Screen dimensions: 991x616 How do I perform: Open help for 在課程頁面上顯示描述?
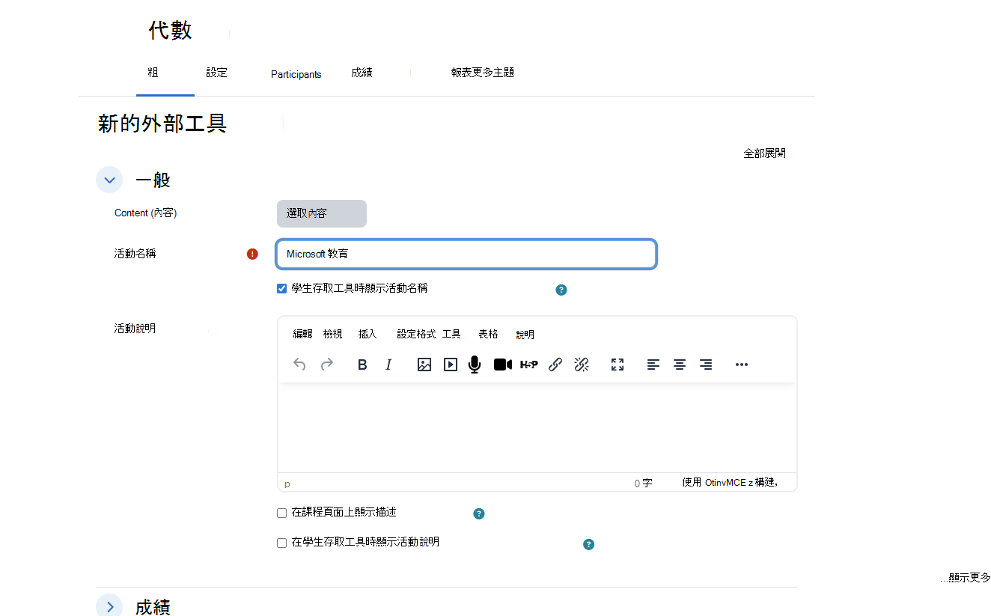(x=479, y=513)
